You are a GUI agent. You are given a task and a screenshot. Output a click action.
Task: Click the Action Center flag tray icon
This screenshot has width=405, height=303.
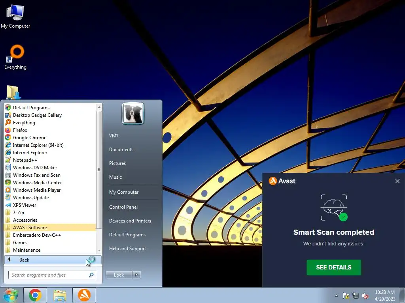(346, 296)
